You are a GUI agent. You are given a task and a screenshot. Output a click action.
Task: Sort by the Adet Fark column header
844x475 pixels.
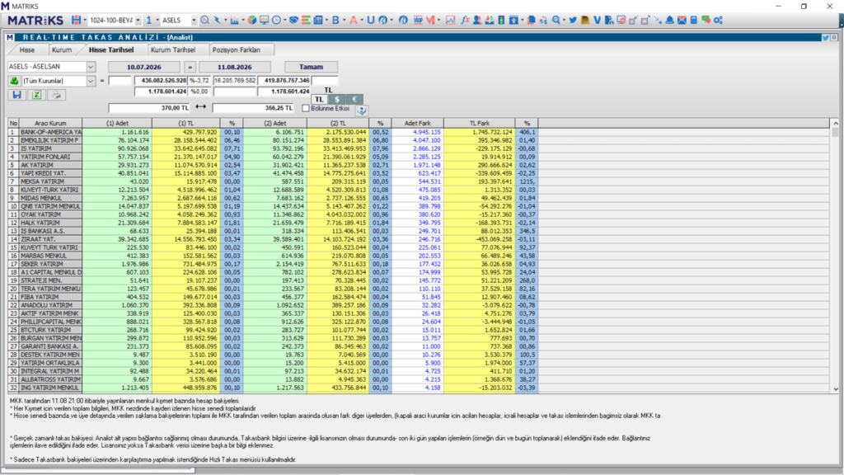click(x=418, y=124)
